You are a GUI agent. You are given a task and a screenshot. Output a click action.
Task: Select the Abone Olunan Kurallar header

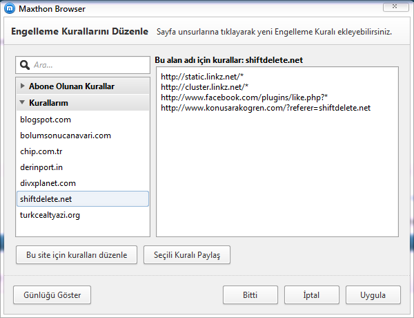tap(83, 86)
